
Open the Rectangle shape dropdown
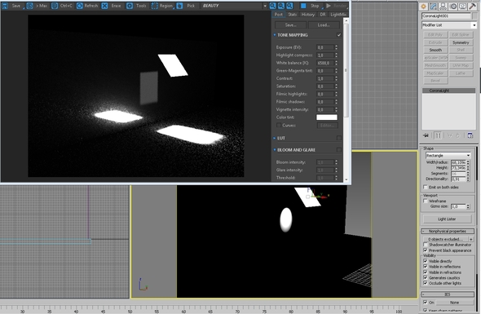(x=448, y=155)
